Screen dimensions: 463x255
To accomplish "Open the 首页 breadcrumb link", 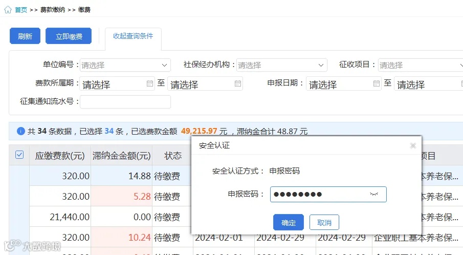I will [21, 10].
